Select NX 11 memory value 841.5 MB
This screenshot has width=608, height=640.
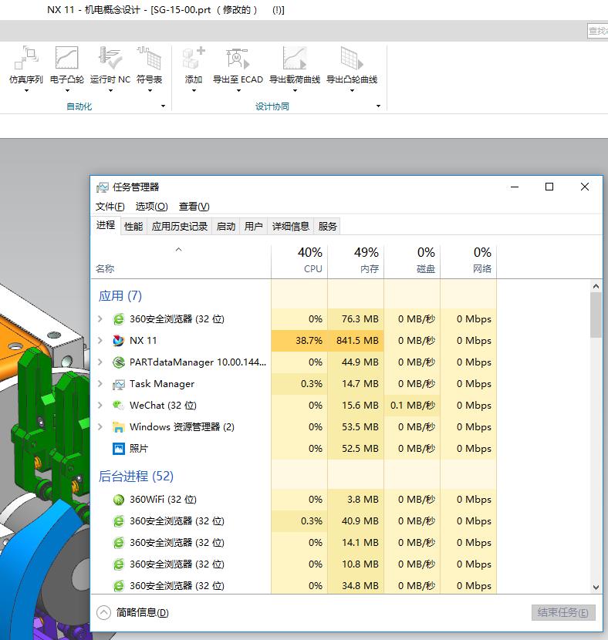(x=357, y=340)
